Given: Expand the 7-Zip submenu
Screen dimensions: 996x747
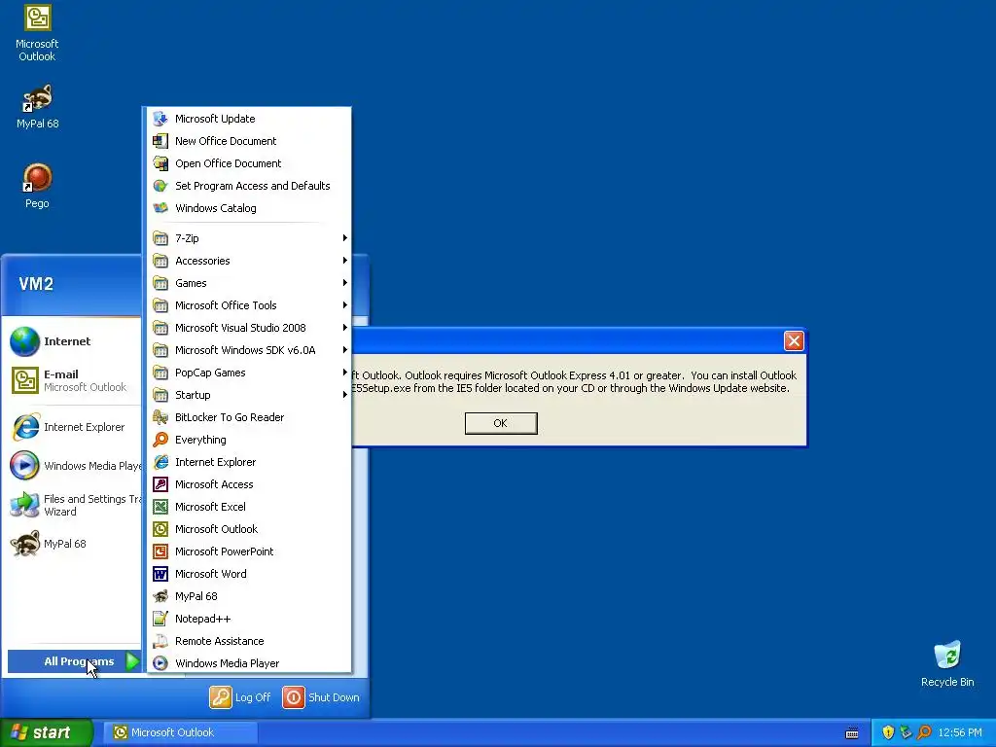Looking at the screenshot, I should (x=248, y=238).
